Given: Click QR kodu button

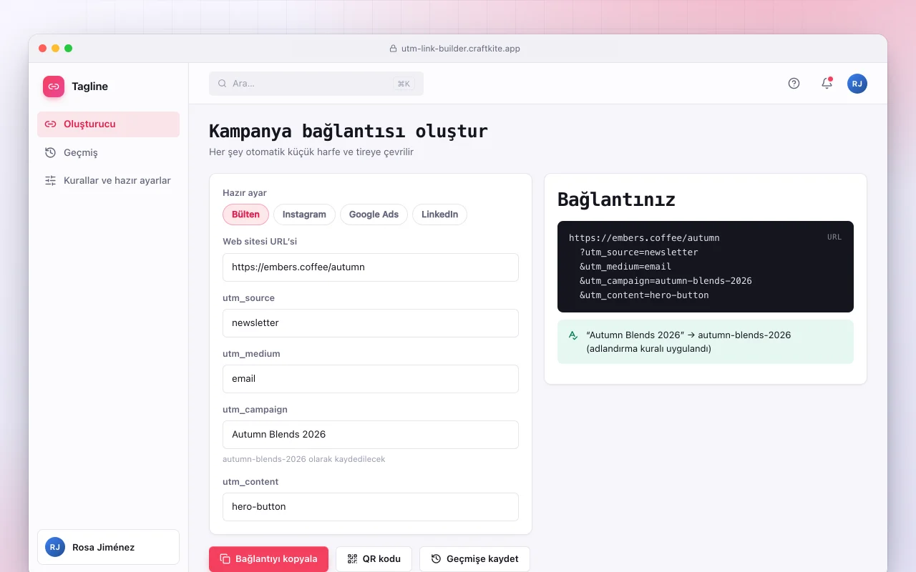Looking at the screenshot, I should (x=374, y=559).
